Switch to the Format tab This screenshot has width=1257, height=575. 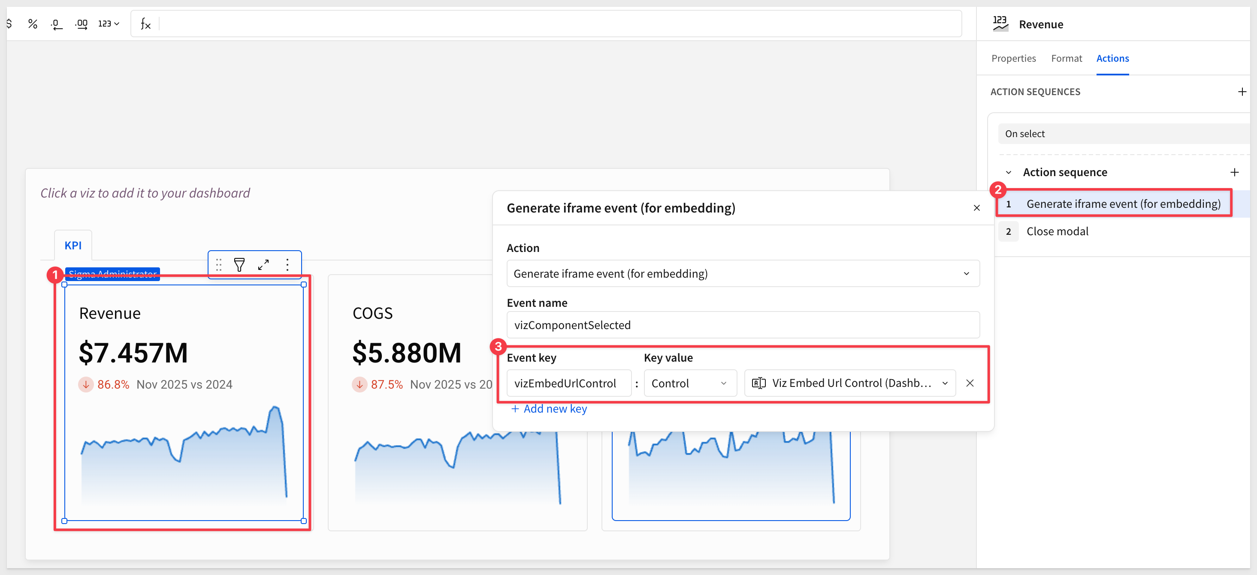coord(1066,58)
